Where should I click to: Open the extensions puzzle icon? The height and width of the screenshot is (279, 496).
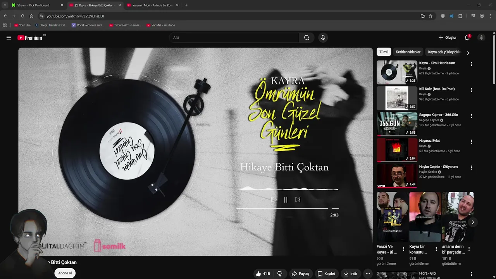pyautogui.click(x=460, y=16)
